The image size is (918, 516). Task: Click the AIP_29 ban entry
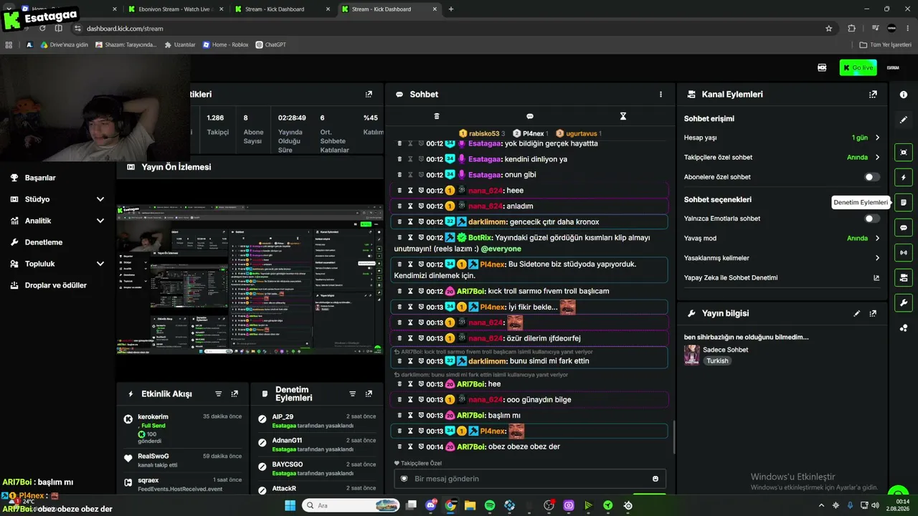(316, 421)
